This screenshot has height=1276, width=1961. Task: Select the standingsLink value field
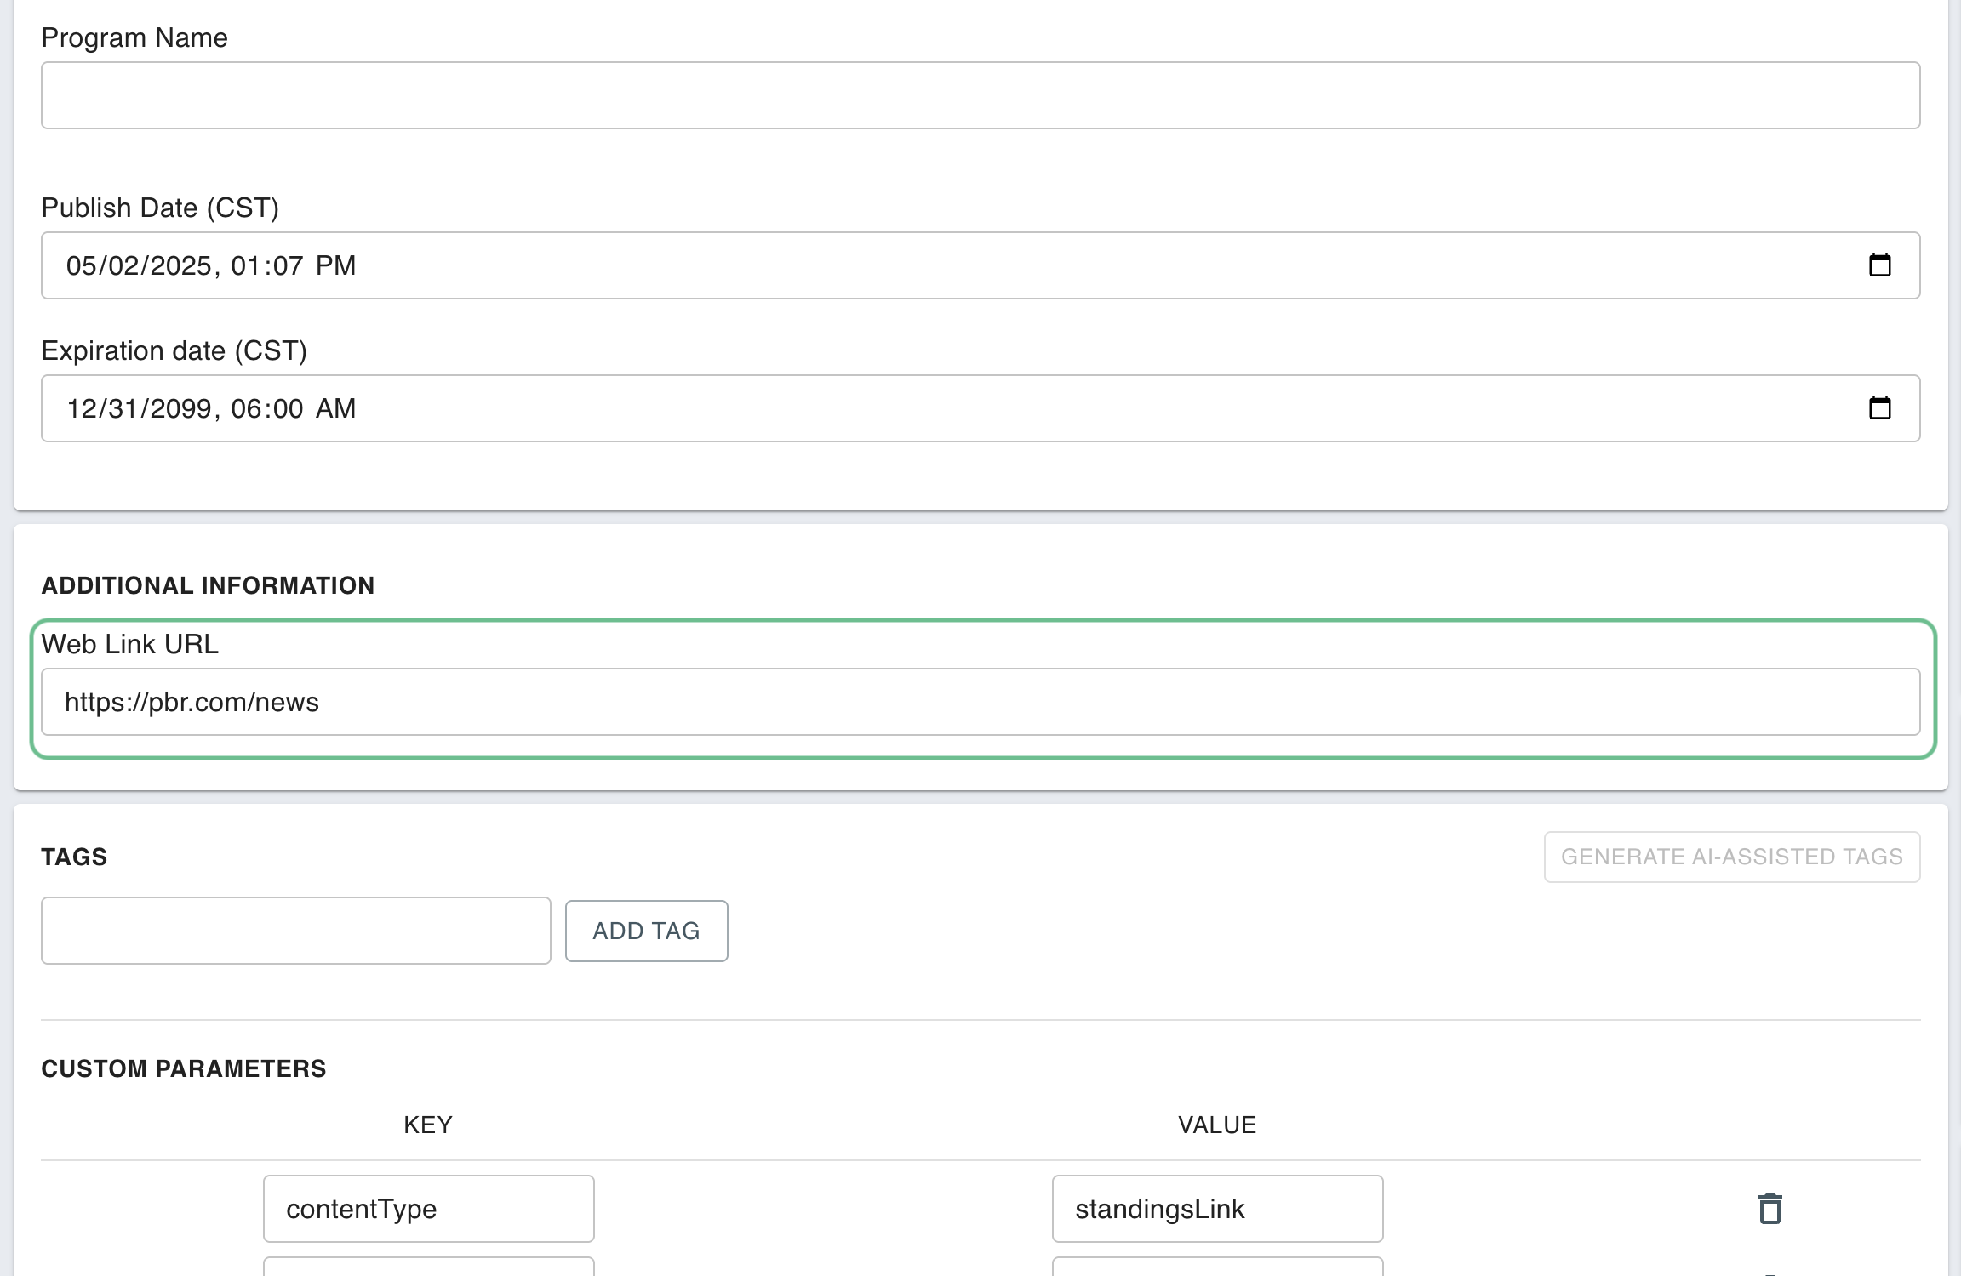click(x=1216, y=1209)
